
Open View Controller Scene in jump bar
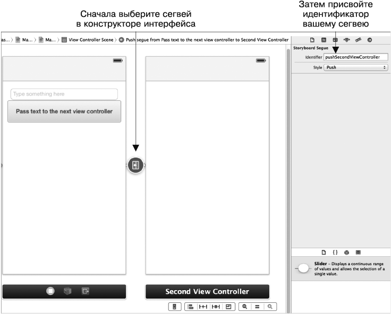[88, 40]
